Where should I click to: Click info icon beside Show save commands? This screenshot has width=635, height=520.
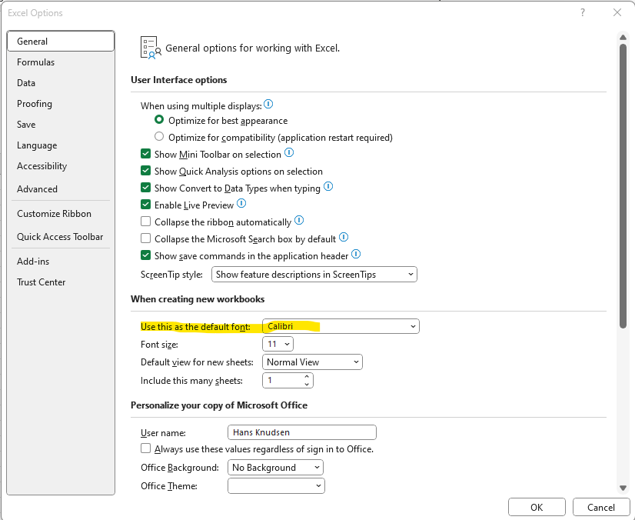coord(356,254)
